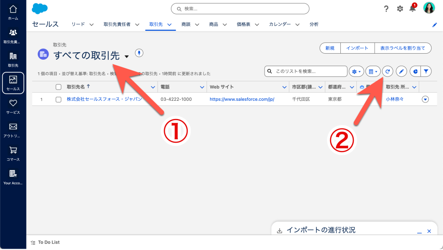Screen dimensions: 443x250
Task: Open the 取引先 所有者 column menu
Action: click(x=414, y=87)
